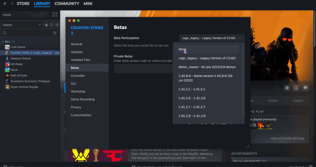Open Privacy properties section

click(x=87, y=107)
